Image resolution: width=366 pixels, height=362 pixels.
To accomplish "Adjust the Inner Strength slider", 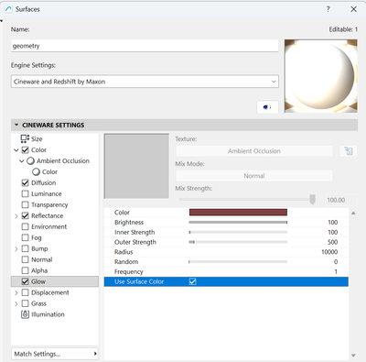I will coord(238,232).
